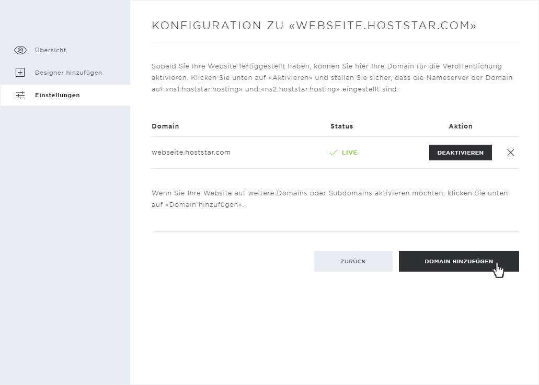539x385 pixels.
Task: Remove webseite.hoststar.com with the X icon
Action: [510, 153]
